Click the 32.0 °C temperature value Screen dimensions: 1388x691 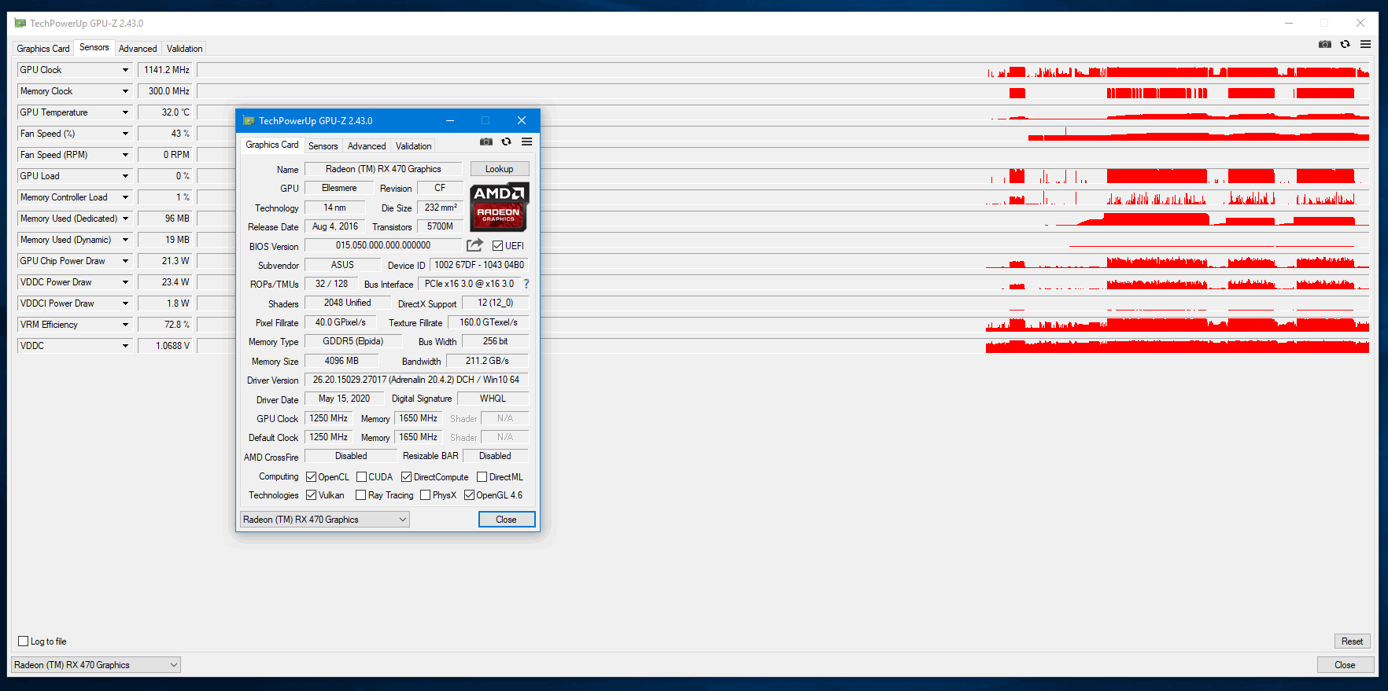(x=165, y=112)
